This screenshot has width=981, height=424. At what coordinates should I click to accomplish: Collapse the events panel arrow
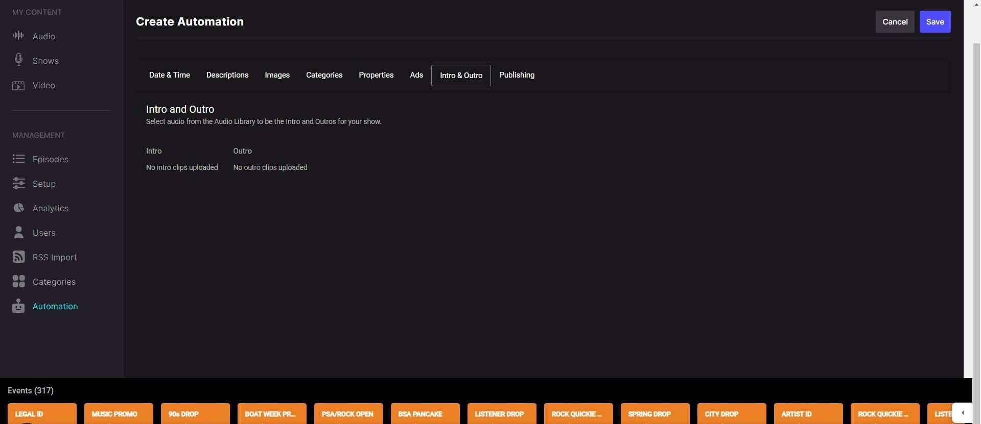coord(962,413)
